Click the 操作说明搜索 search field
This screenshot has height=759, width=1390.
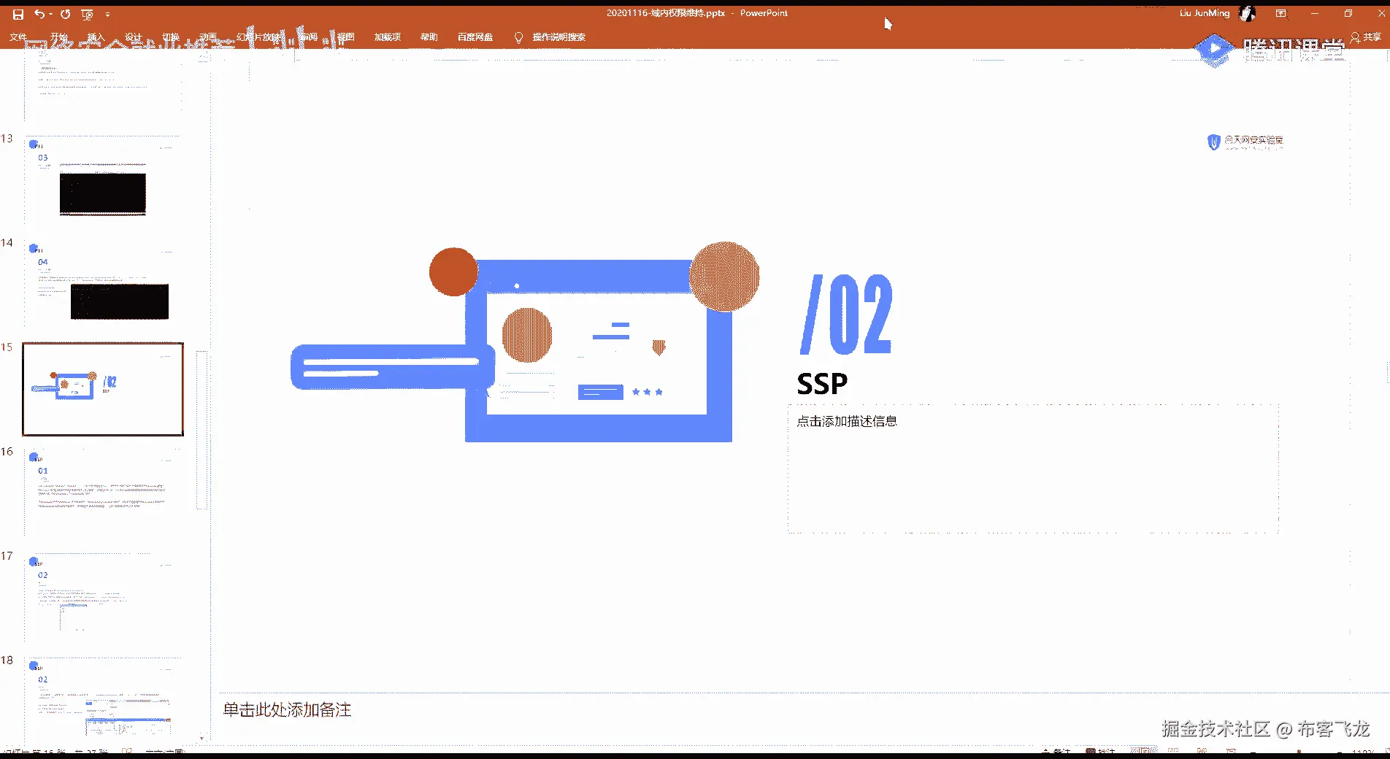(x=559, y=36)
